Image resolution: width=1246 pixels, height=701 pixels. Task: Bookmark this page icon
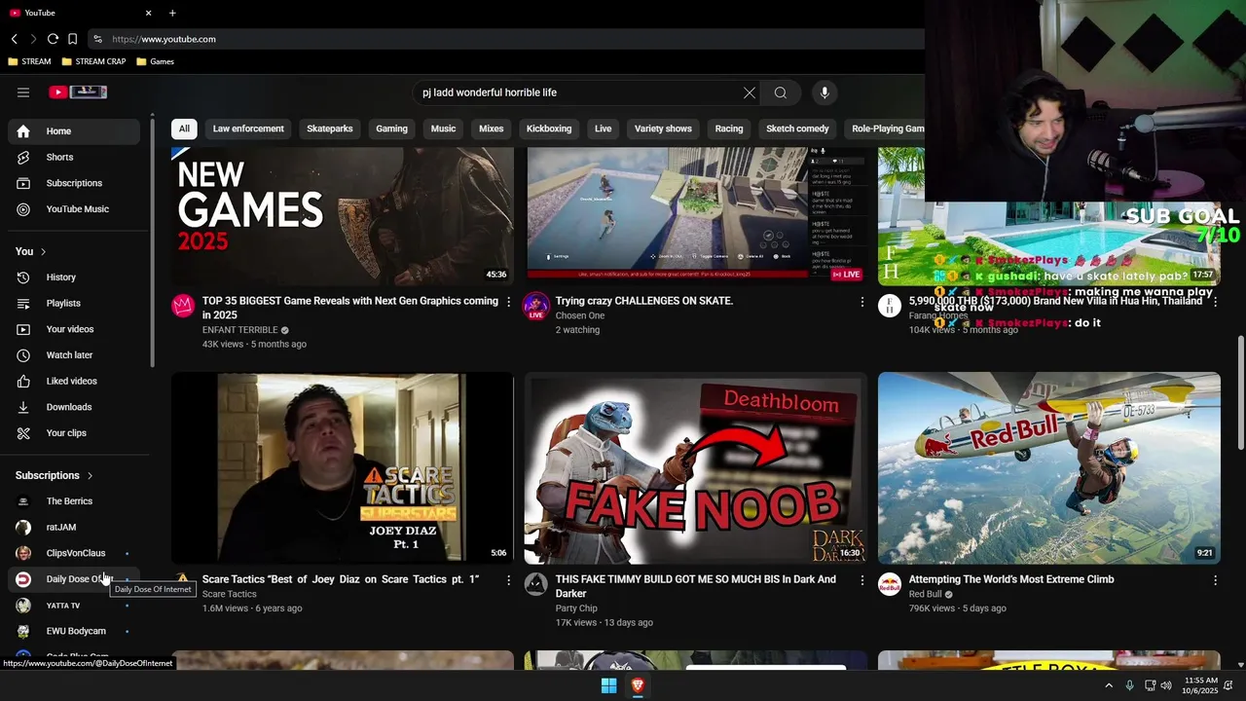point(72,39)
